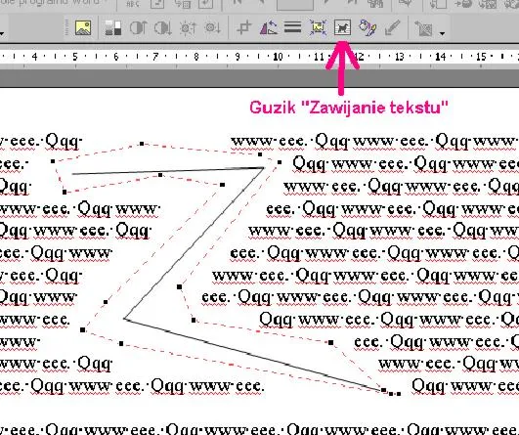Click the Compress Pictures icon
This screenshot has height=435, width=519.
click(318, 27)
